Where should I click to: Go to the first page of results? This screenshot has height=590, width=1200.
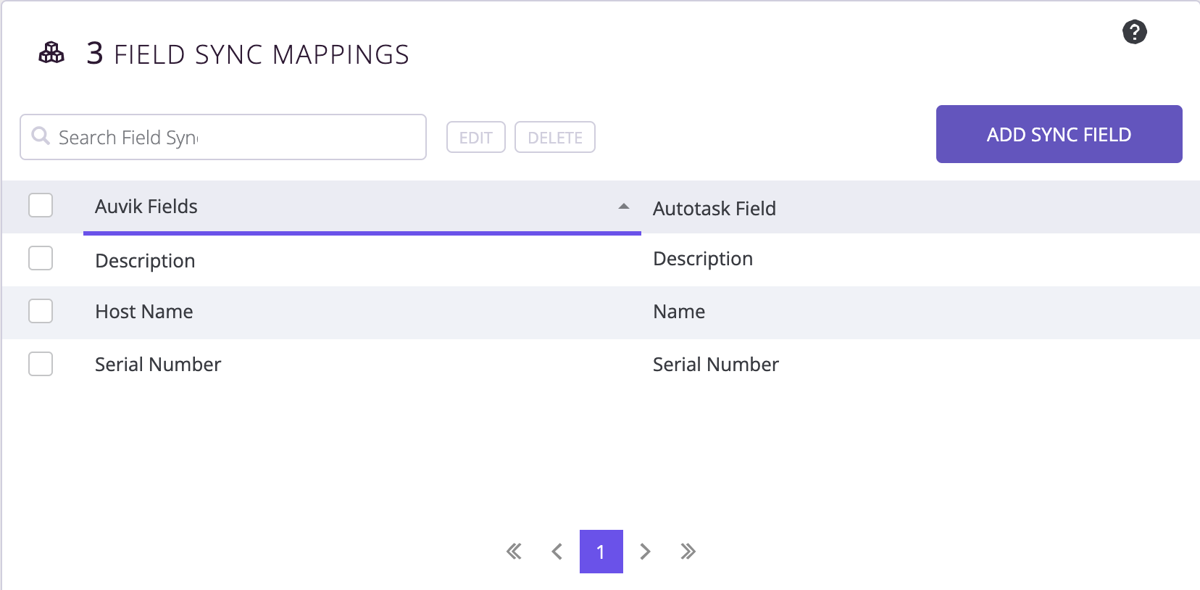514,552
